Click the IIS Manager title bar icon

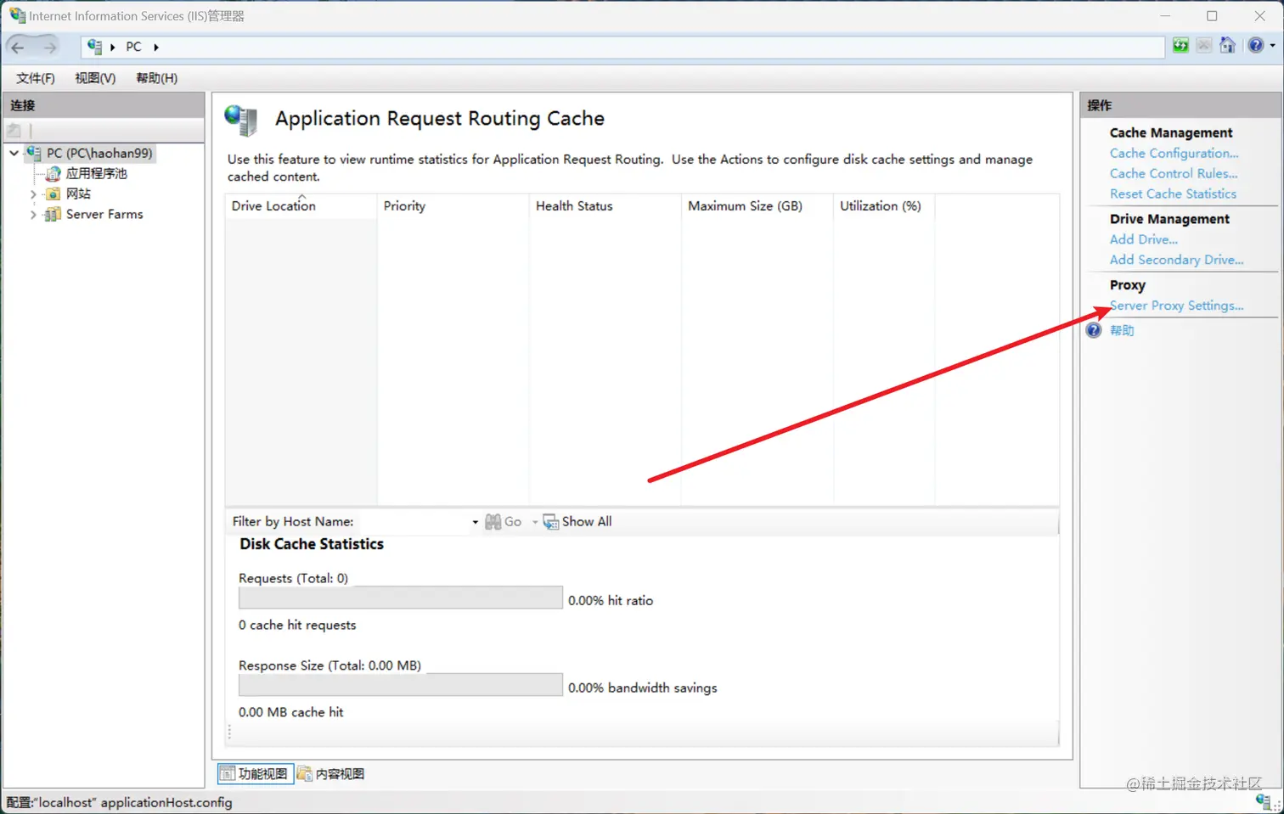point(17,15)
